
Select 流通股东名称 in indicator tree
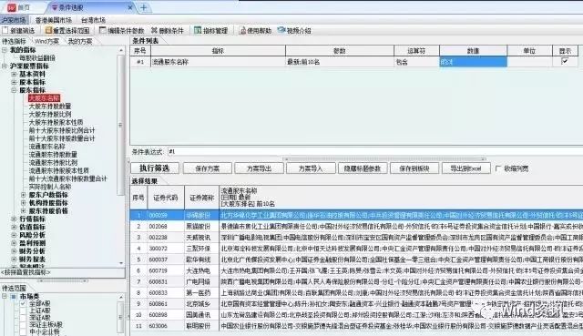point(46,147)
